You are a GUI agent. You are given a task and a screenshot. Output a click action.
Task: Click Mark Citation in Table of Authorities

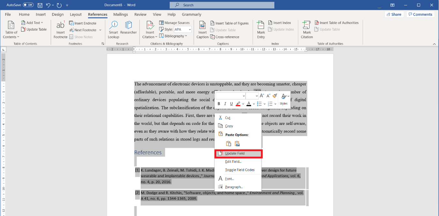click(306, 29)
